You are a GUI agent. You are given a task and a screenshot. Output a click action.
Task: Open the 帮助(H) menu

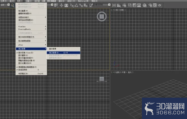[x=94, y=1]
